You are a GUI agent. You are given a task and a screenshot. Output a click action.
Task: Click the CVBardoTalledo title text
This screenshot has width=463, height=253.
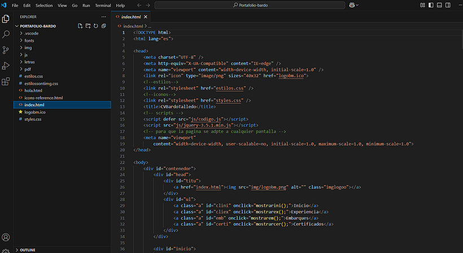click(x=178, y=107)
